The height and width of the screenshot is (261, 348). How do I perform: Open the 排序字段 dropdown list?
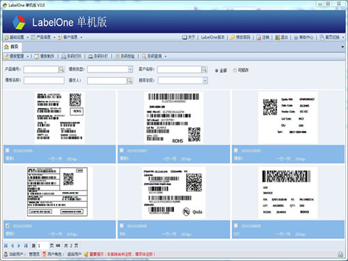[205, 81]
